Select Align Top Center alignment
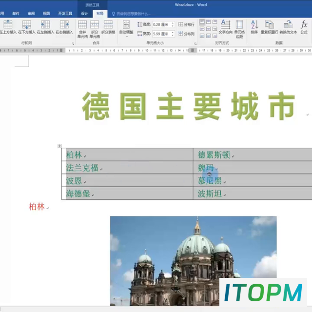 (208, 22)
